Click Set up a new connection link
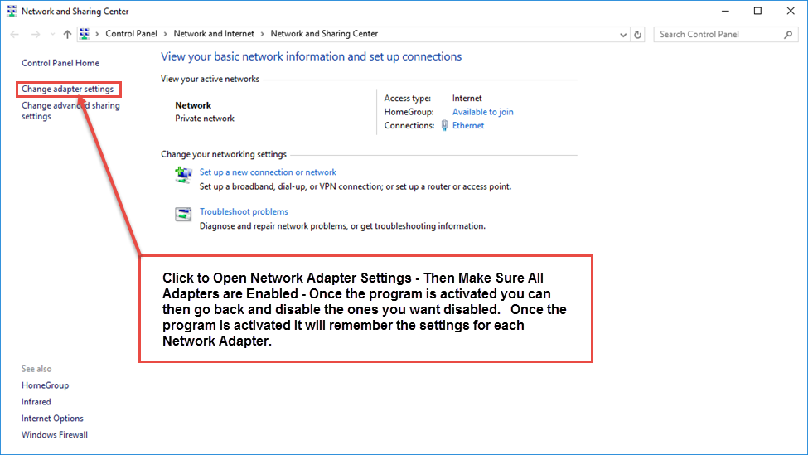This screenshot has width=808, height=455. tap(268, 172)
